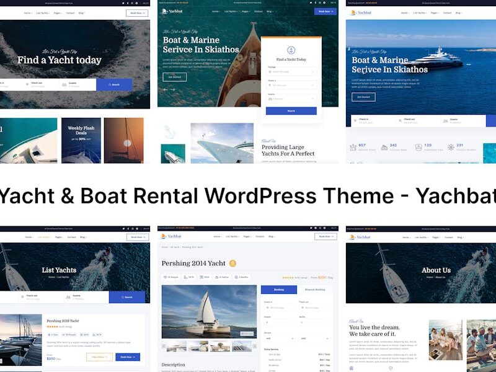The image size is (496, 372).
Task: Click blue Search button in Find a Yacht Today form
Action: coord(291,111)
